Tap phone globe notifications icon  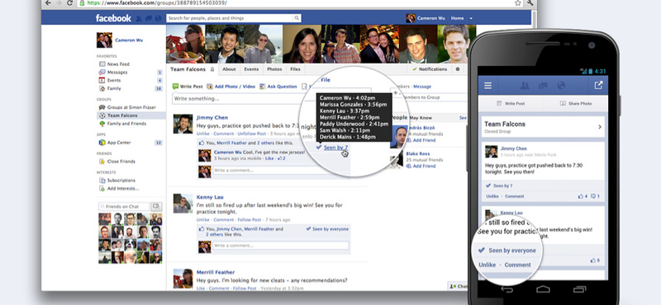coord(561,86)
